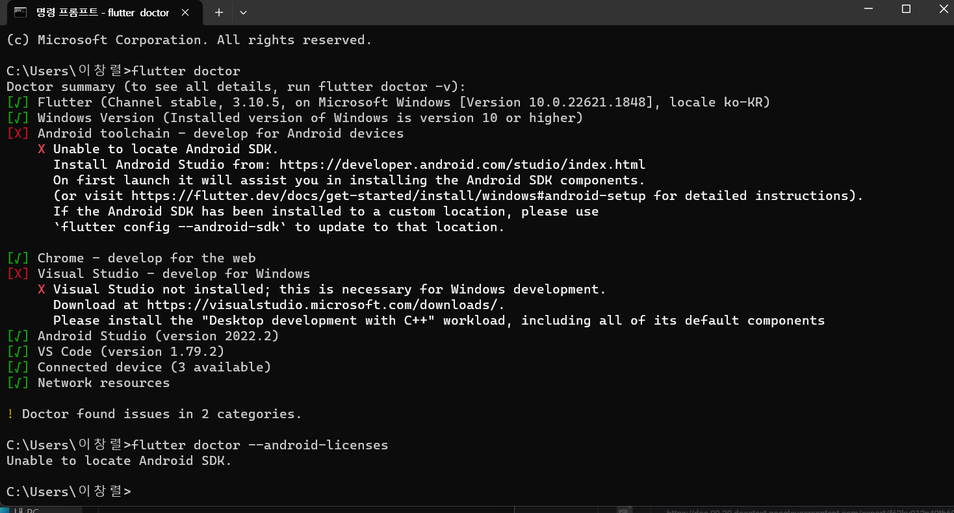954x513 pixels.
Task: Click the last empty command prompt line
Action: click(x=69, y=492)
